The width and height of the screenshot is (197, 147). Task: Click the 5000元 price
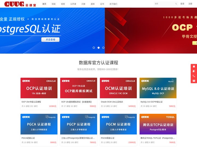93,106
